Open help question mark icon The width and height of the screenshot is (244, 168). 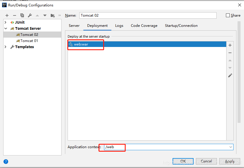tap(6, 162)
